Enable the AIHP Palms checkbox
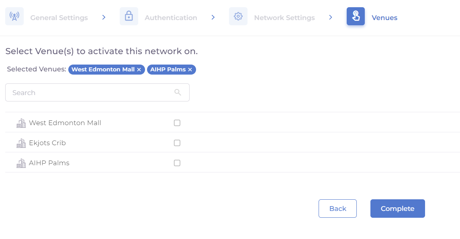The width and height of the screenshot is (460, 239). coord(177,163)
